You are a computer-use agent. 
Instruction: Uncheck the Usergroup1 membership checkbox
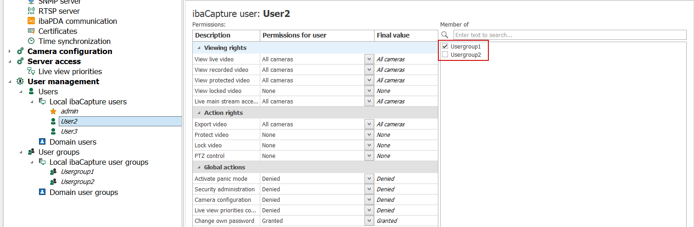click(445, 47)
